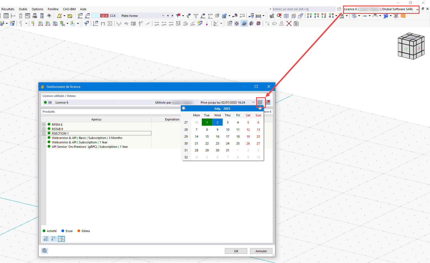Open the license borrow calendar icon
This screenshot has height=263, width=430.
tap(260, 102)
